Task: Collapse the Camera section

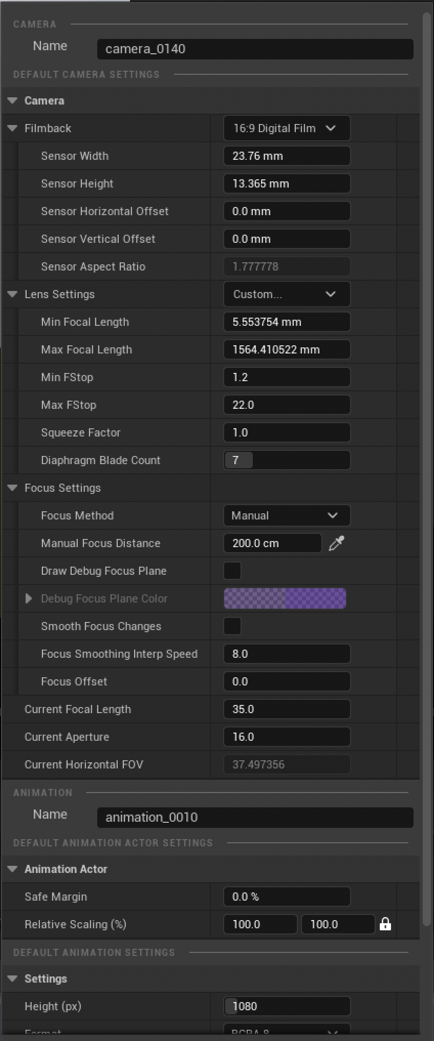Action: coord(13,101)
